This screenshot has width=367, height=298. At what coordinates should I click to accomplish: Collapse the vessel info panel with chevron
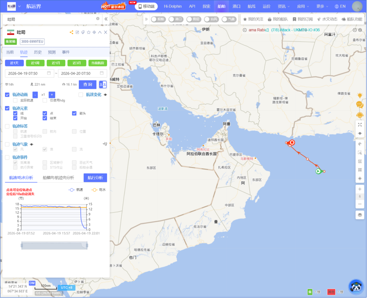click(100, 32)
